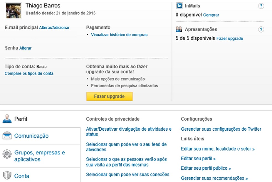Switch to the Comunicação tab

(x=31, y=136)
